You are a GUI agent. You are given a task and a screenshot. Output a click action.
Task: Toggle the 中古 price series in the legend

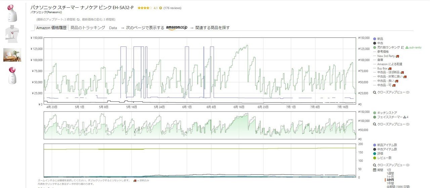[x=378, y=43]
